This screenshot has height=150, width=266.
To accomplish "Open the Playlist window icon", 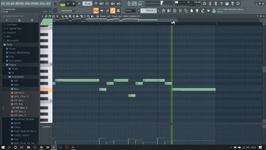I will coord(163,11).
